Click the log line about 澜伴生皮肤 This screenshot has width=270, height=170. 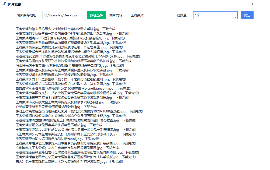tap(72, 70)
